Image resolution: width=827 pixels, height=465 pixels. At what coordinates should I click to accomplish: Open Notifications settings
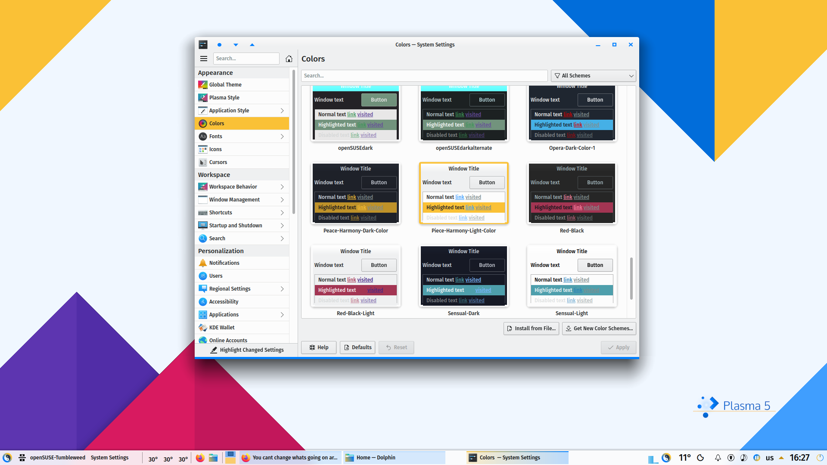click(x=242, y=263)
